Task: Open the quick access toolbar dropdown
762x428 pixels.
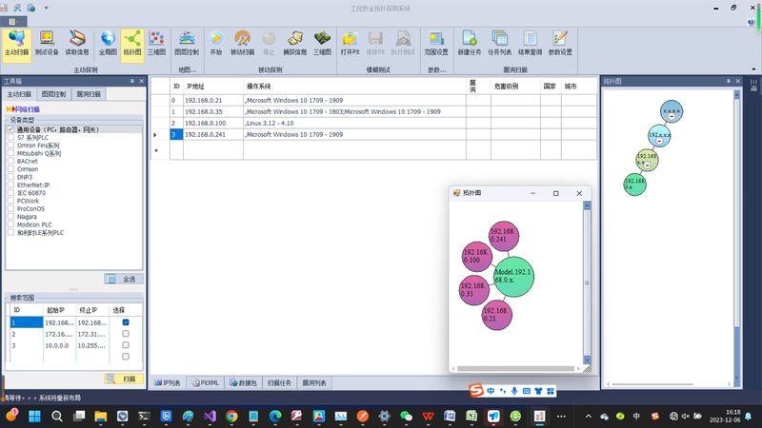Action: point(46,8)
